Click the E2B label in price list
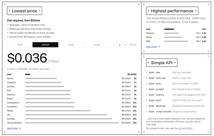The height and width of the screenshot is (136, 214). 9,91
